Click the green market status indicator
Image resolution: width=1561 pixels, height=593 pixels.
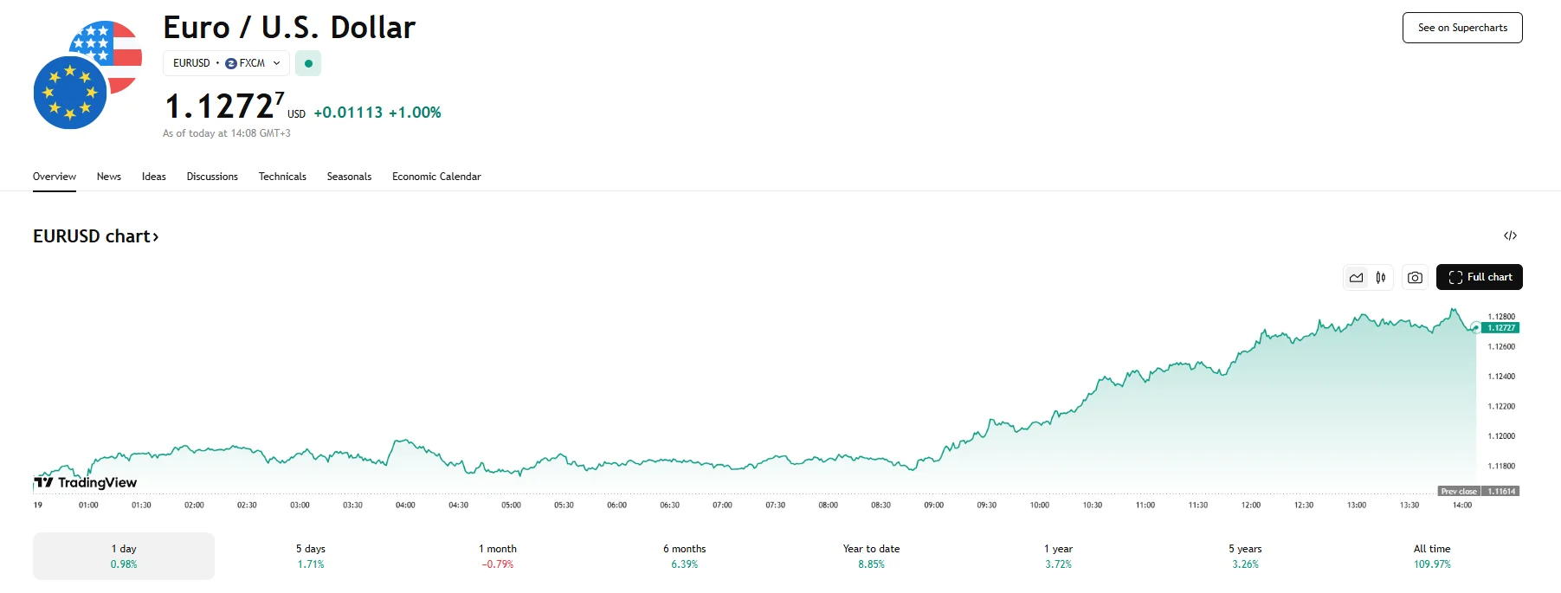click(308, 63)
